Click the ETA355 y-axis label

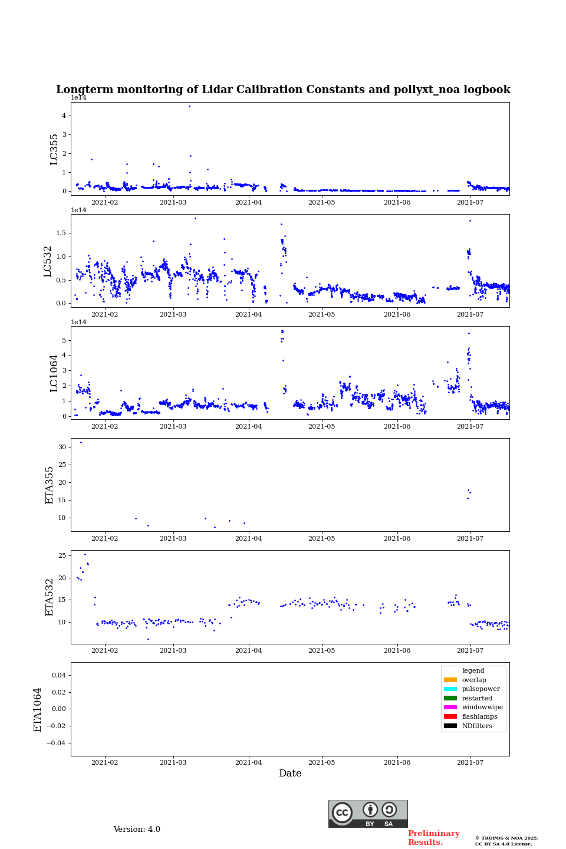[50, 485]
